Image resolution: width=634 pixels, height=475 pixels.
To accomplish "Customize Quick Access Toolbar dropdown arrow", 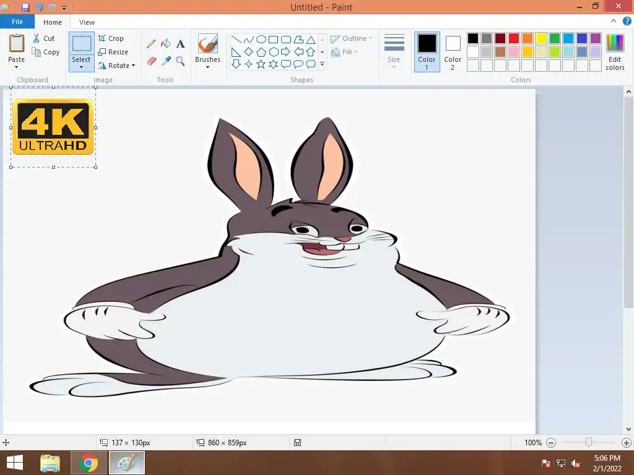I will click(x=64, y=7).
